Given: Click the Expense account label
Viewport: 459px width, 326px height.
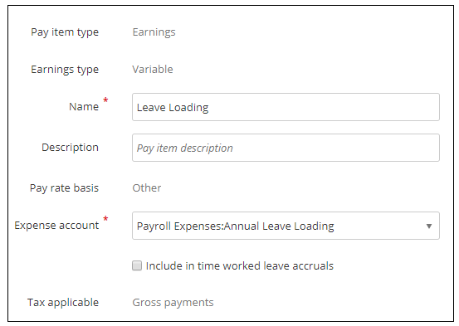Looking at the screenshot, I should 56,226.
